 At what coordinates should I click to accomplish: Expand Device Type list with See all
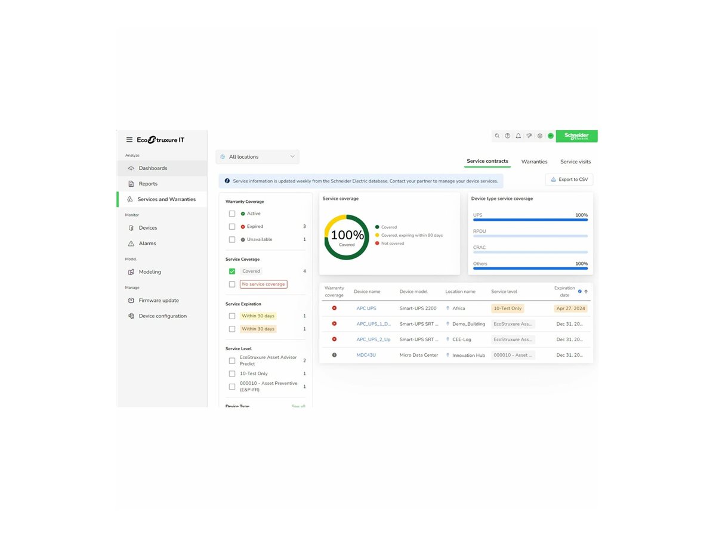pyautogui.click(x=298, y=406)
